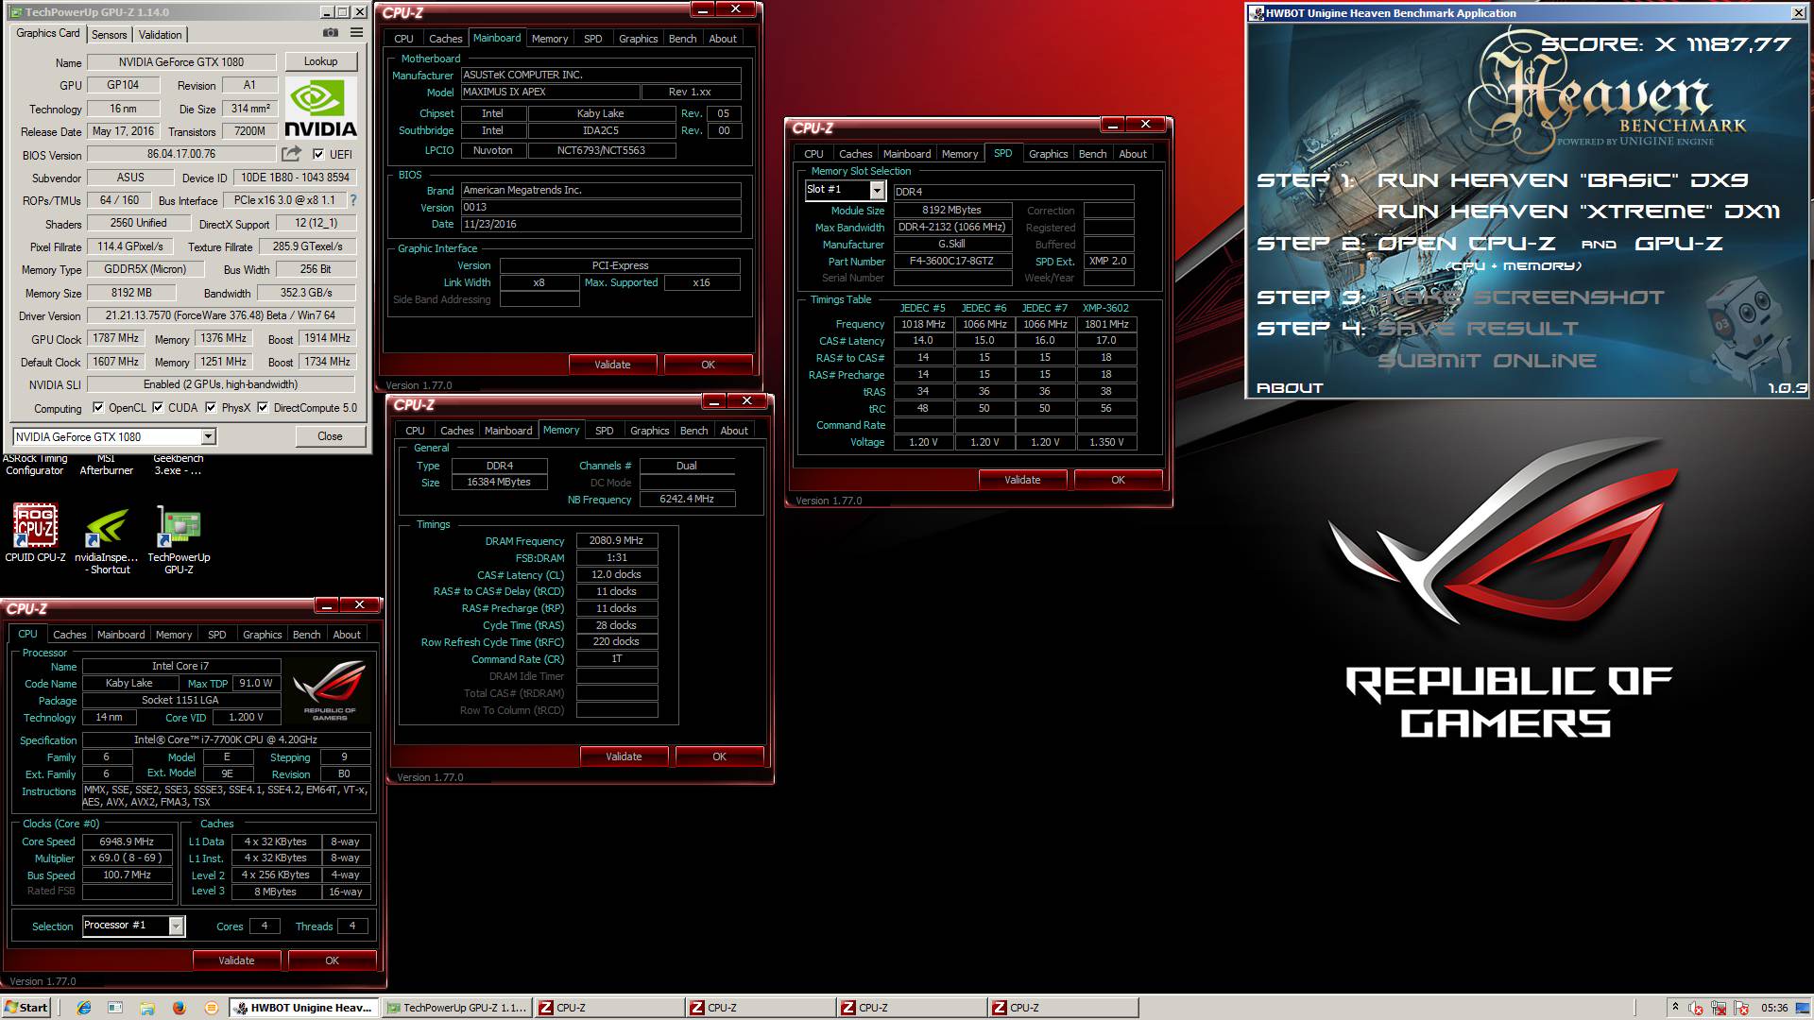Switch to HWBOT Unigine Heaven taskbar window
Image resolution: width=1814 pixels, height=1020 pixels.
[x=304, y=1008]
